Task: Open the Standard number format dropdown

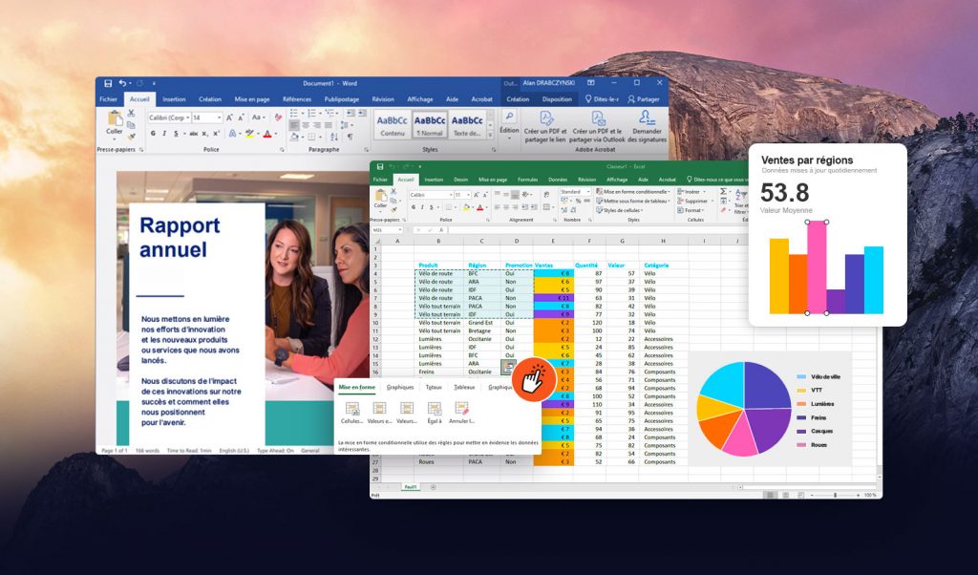Action: [587, 191]
